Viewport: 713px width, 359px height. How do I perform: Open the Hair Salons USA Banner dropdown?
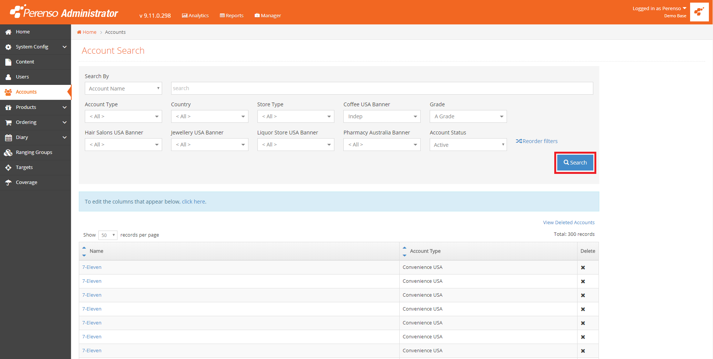(123, 145)
